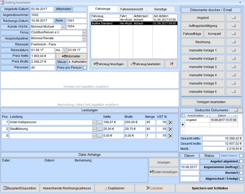Click the email icon for manuelle Vorlage 1
Image resolution: width=245 pixels, height=194 pixels.
[234, 50]
